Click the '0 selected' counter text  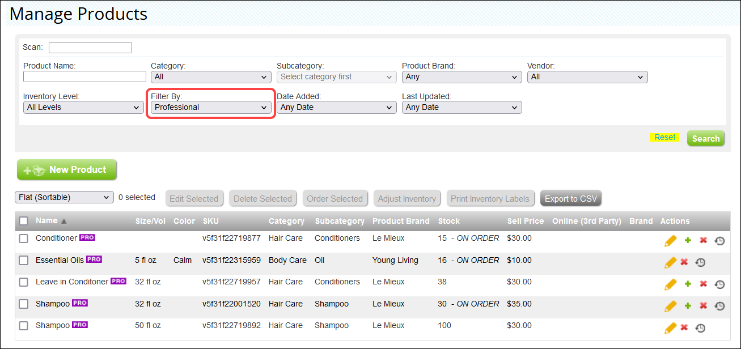(137, 197)
